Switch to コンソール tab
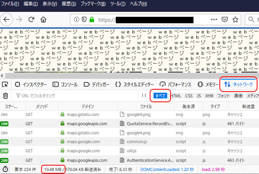 coord(65,85)
